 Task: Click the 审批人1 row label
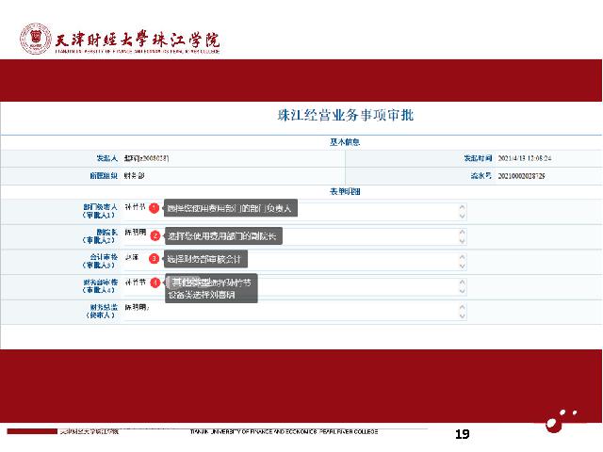click(x=100, y=211)
